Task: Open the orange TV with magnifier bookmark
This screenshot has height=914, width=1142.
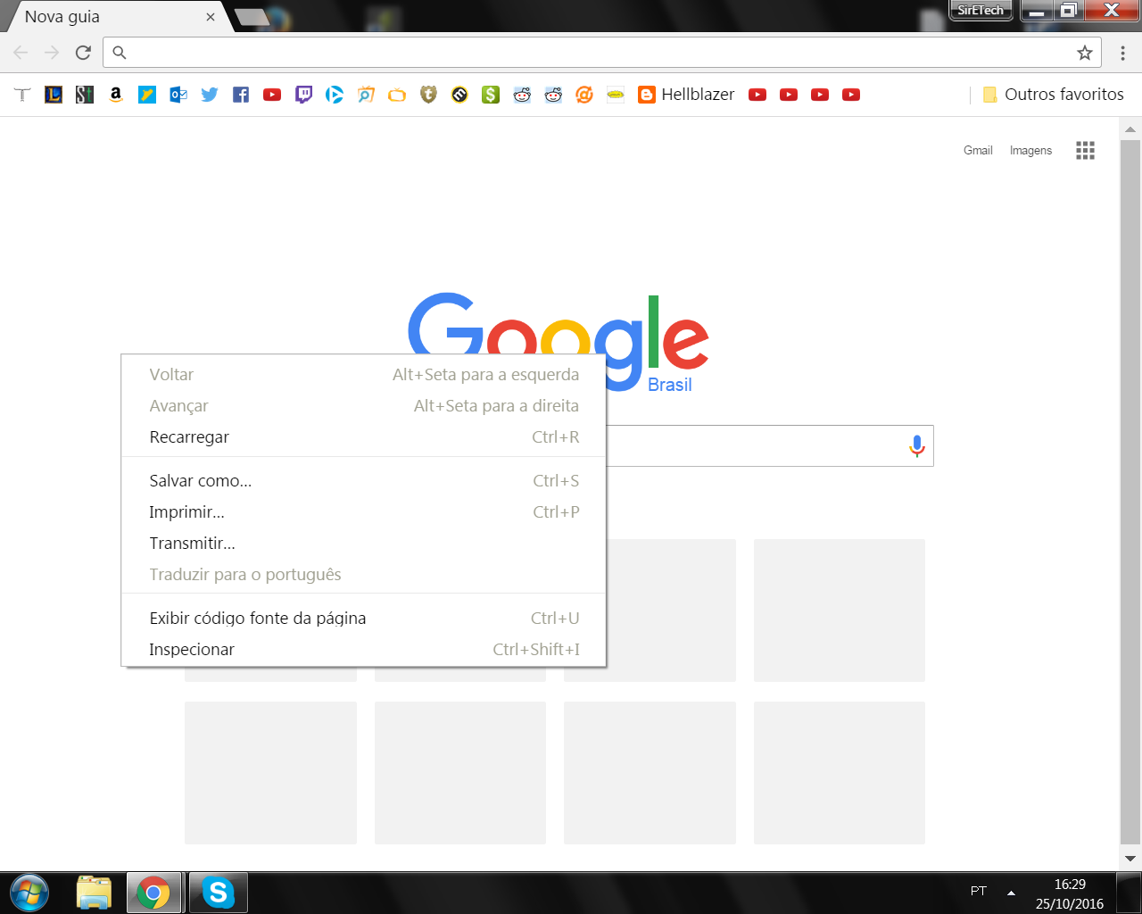Action: tap(366, 95)
